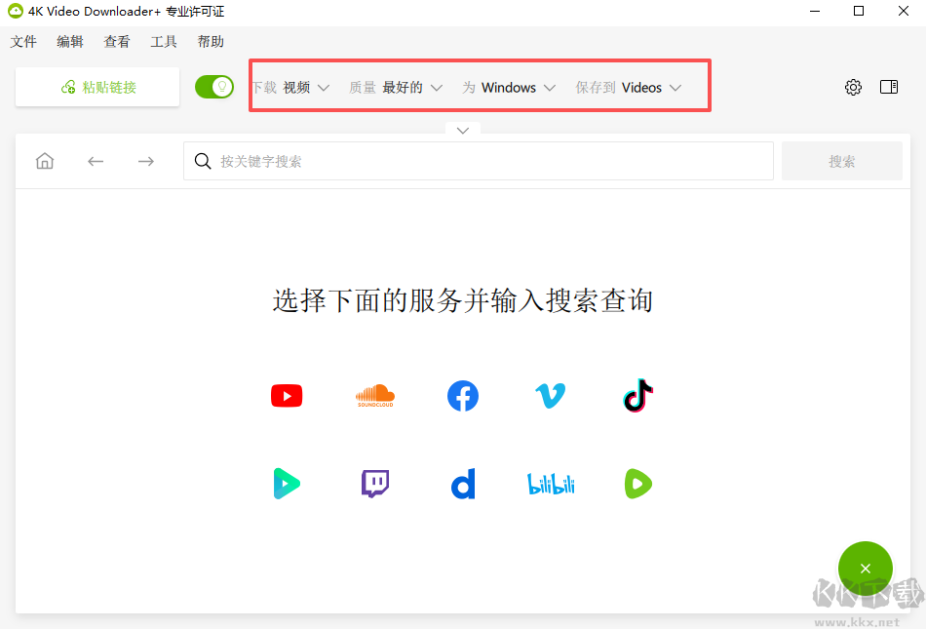Open the settings gear
Screen dimensions: 926x629
[x=853, y=87]
